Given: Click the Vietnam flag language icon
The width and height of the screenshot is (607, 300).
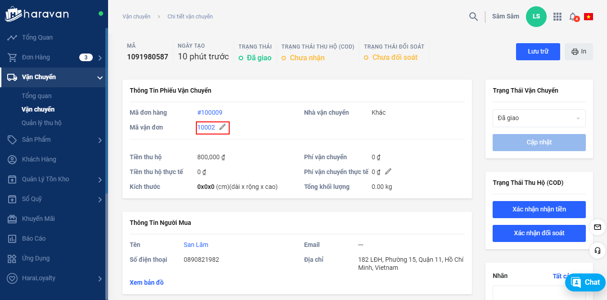Looking at the screenshot, I should point(588,17).
